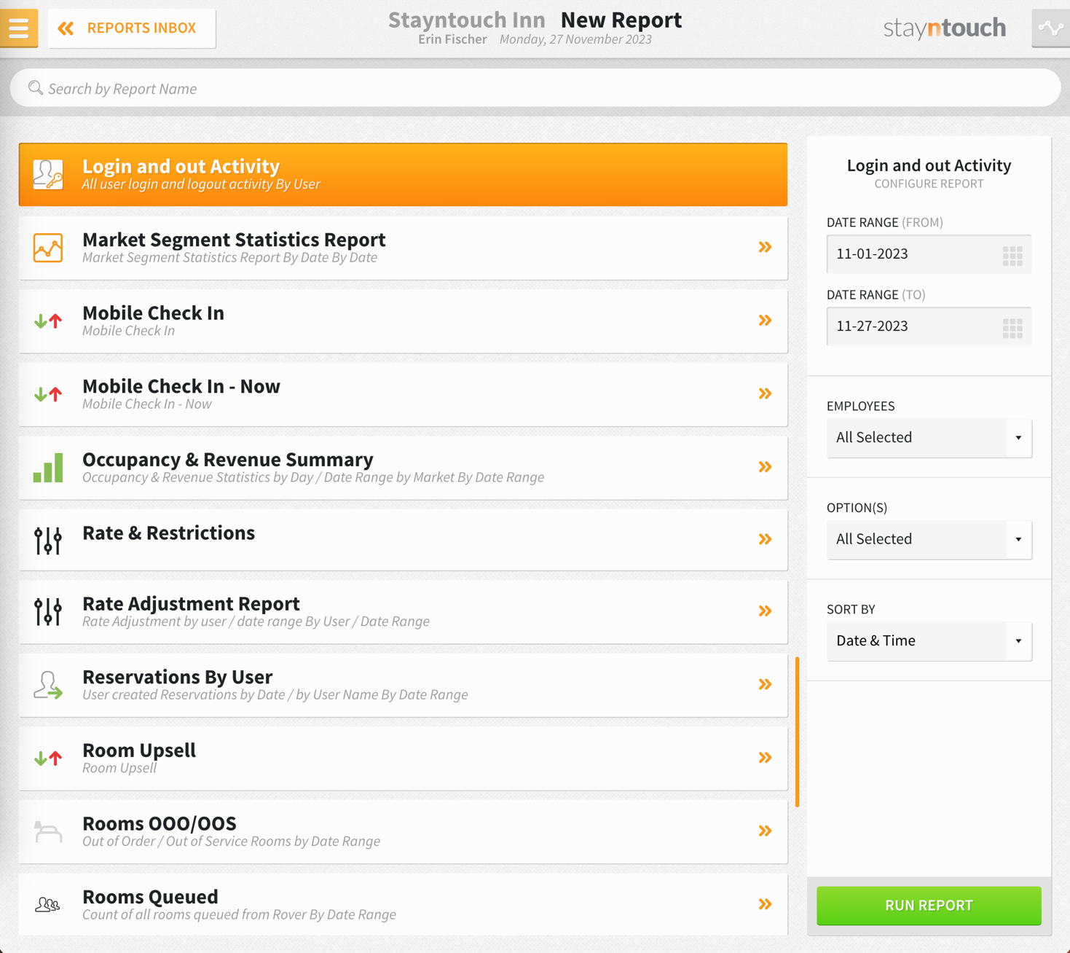Expand Room Upsell chevron

[765, 758]
